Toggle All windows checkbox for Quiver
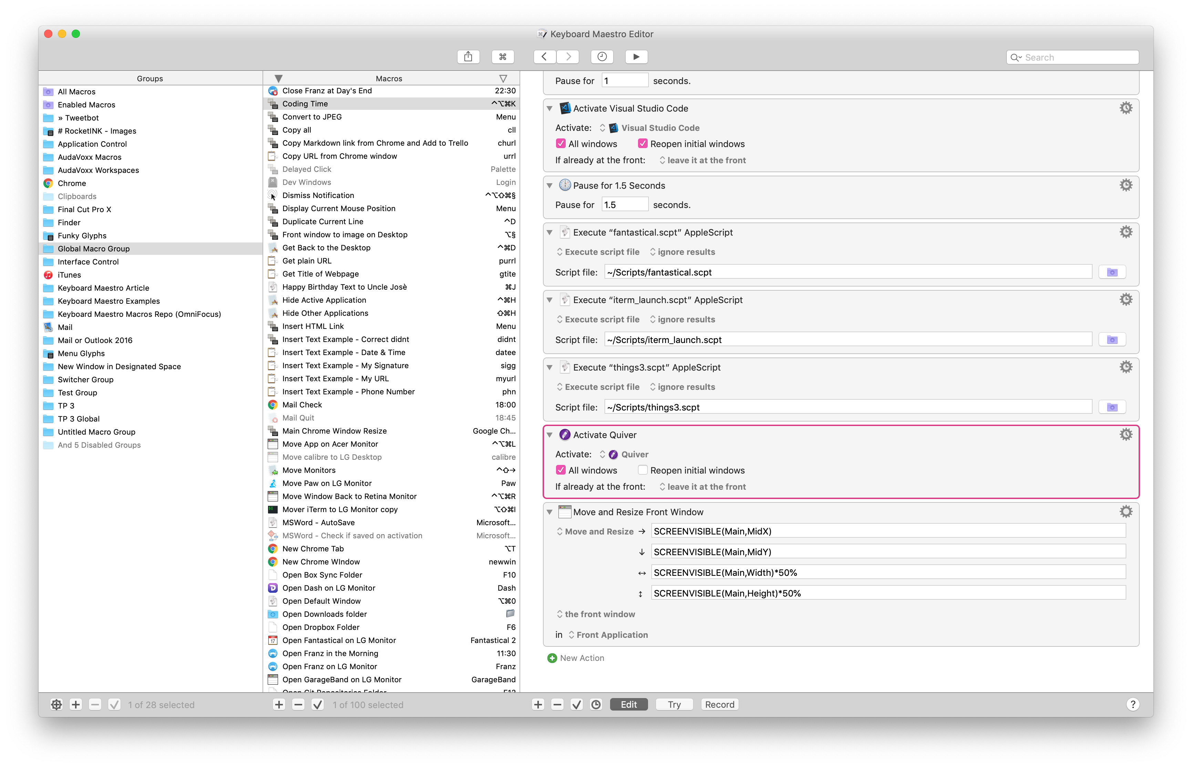Viewport: 1192px width, 768px height. click(x=561, y=470)
